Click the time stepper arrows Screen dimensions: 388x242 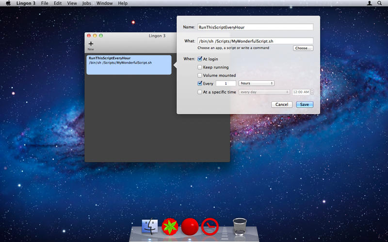pos(312,92)
